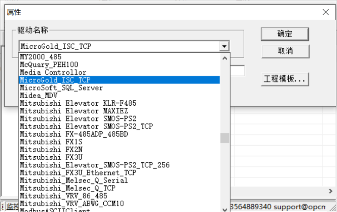Click the background window's right scroll arrow
Image resolution: width=337 pixels, height=212 pixels.
[331, 191]
